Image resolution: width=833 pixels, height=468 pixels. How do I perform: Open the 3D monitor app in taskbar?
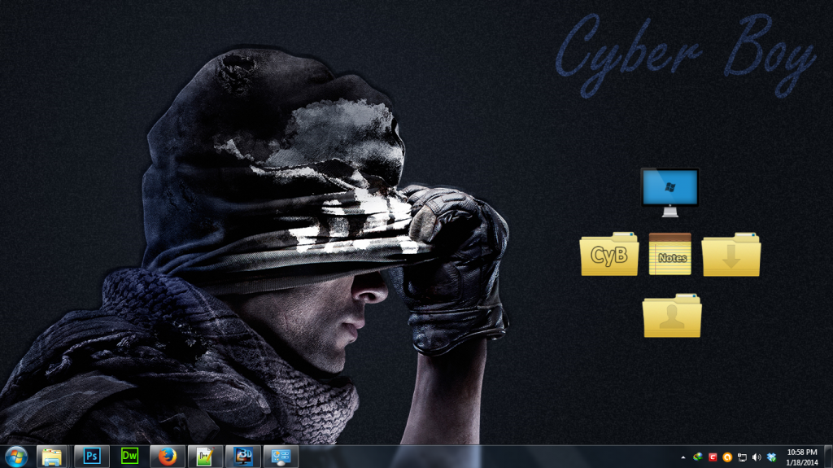click(243, 457)
